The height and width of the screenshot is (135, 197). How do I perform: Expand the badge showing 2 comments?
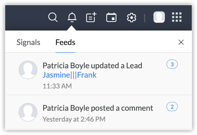click(172, 106)
